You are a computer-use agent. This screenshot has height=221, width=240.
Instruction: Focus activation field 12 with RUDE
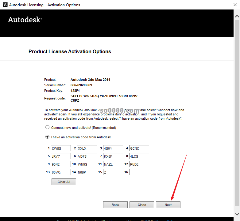(x=139, y=164)
